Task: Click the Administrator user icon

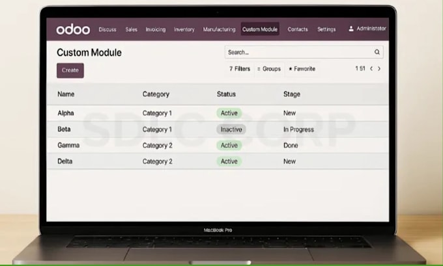Action: (351, 29)
